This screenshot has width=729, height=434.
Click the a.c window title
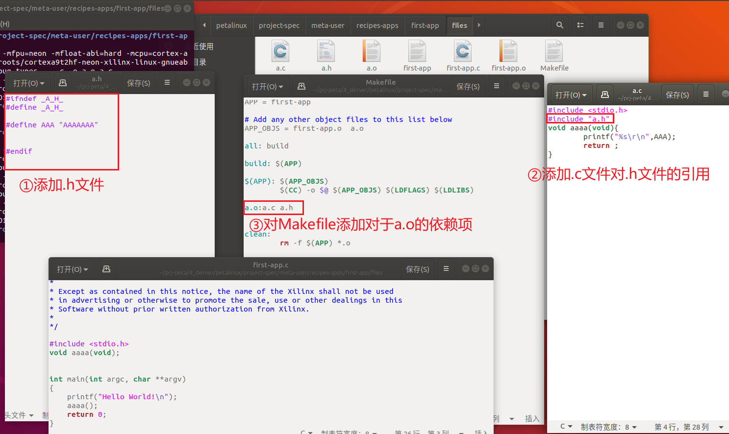pyautogui.click(x=637, y=91)
